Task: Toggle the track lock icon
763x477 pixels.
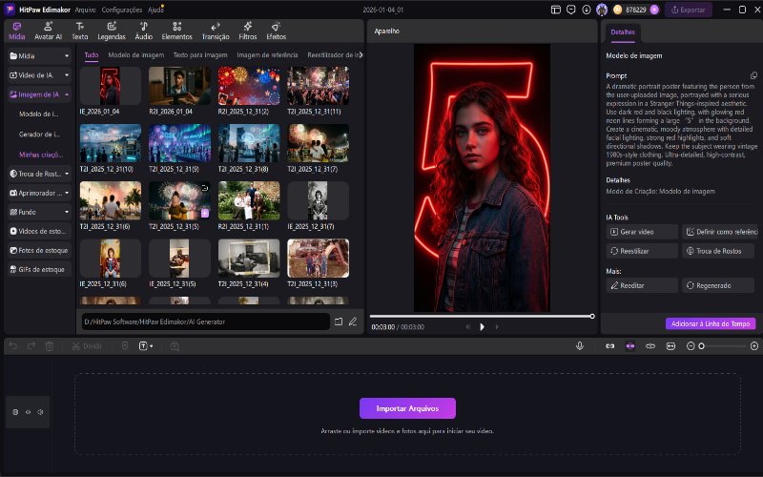Action: 15,412
